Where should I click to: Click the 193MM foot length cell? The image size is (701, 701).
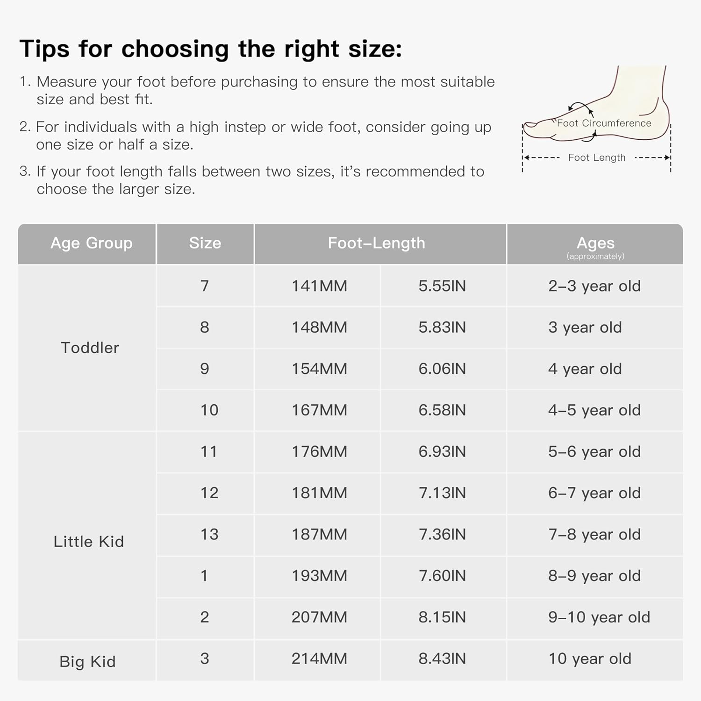317,576
